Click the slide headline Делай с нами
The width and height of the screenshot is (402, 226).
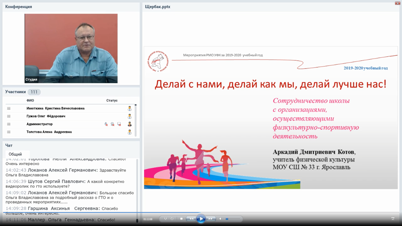pyautogui.click(x=270, y=84)
